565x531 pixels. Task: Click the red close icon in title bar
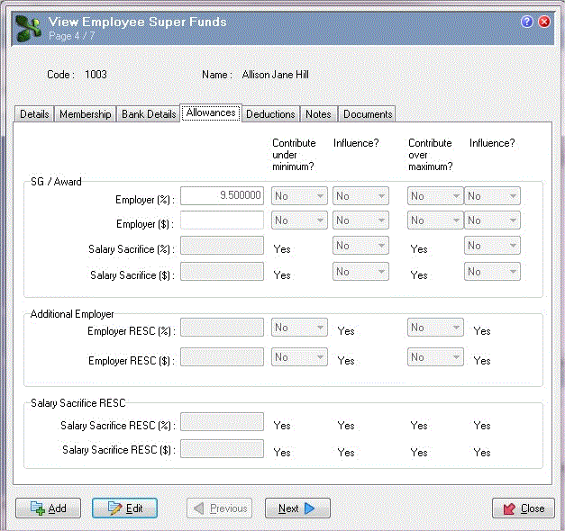[x=544, y=22]
